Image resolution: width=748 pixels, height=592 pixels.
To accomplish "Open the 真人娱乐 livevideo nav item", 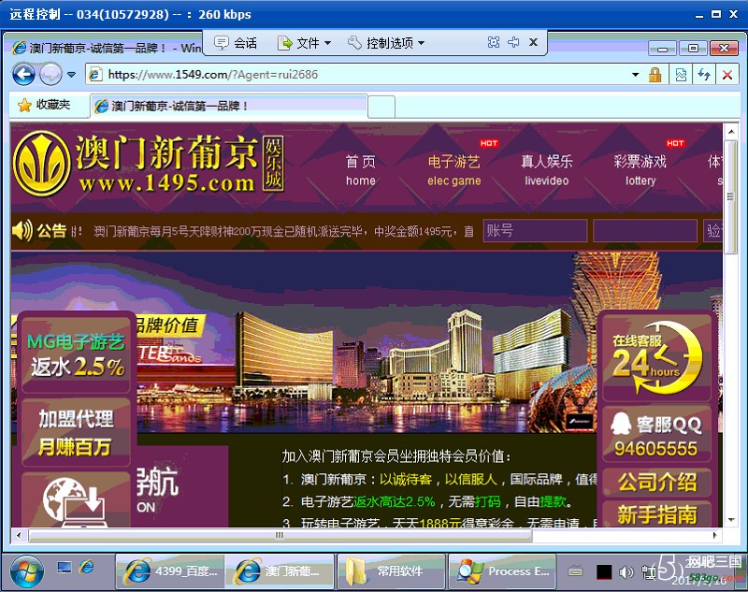I will click(x=547, y=171).
